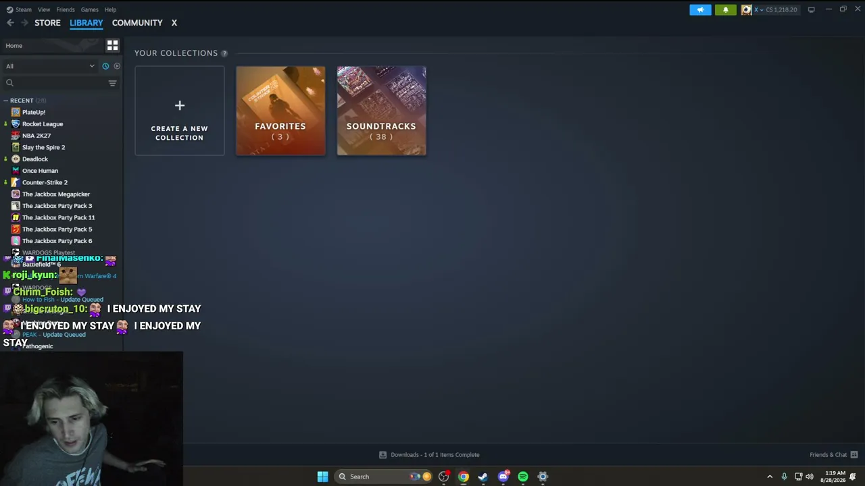Click the Slay the Spire 2 icon
The height and width of the screenshot is (486, 865).
[16, 147]
